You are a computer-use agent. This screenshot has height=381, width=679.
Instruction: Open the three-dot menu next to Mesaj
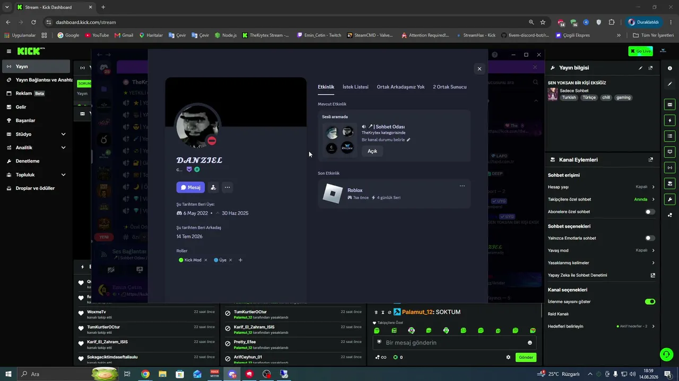[227, 187]
